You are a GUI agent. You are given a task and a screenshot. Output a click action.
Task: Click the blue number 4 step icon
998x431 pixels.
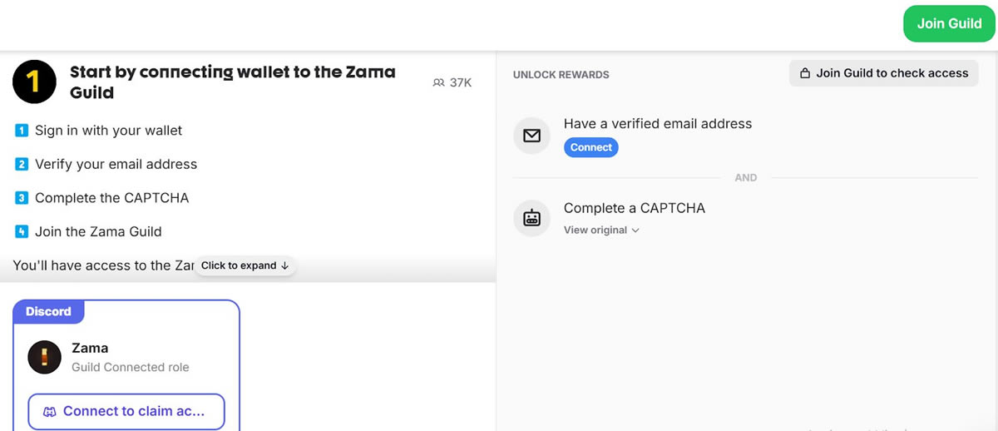coord(22,231)
